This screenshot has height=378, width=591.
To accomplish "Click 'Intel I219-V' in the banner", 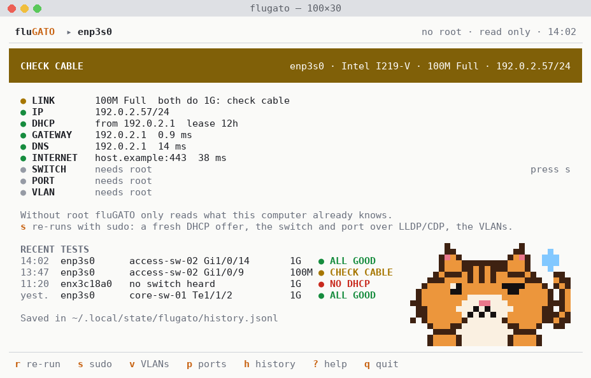I will pos(376,66).
